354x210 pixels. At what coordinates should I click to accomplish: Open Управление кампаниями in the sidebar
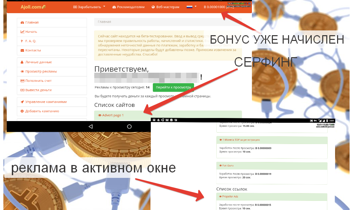(52, 102)
